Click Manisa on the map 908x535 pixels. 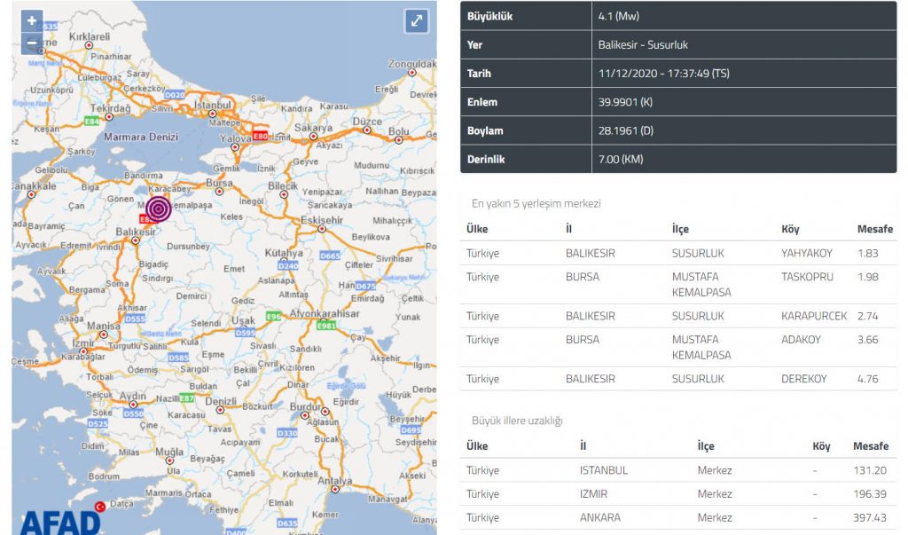pos(104,326)
